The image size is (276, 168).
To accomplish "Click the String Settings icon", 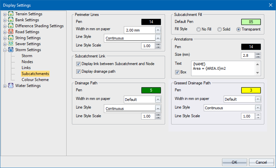I will click(x=11, y=38).
